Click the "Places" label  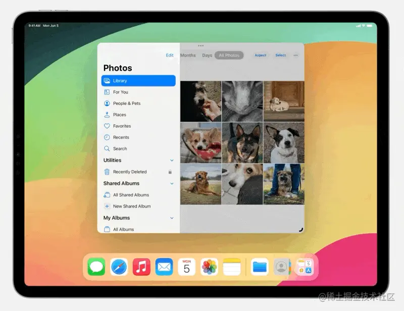pos(120,115)
